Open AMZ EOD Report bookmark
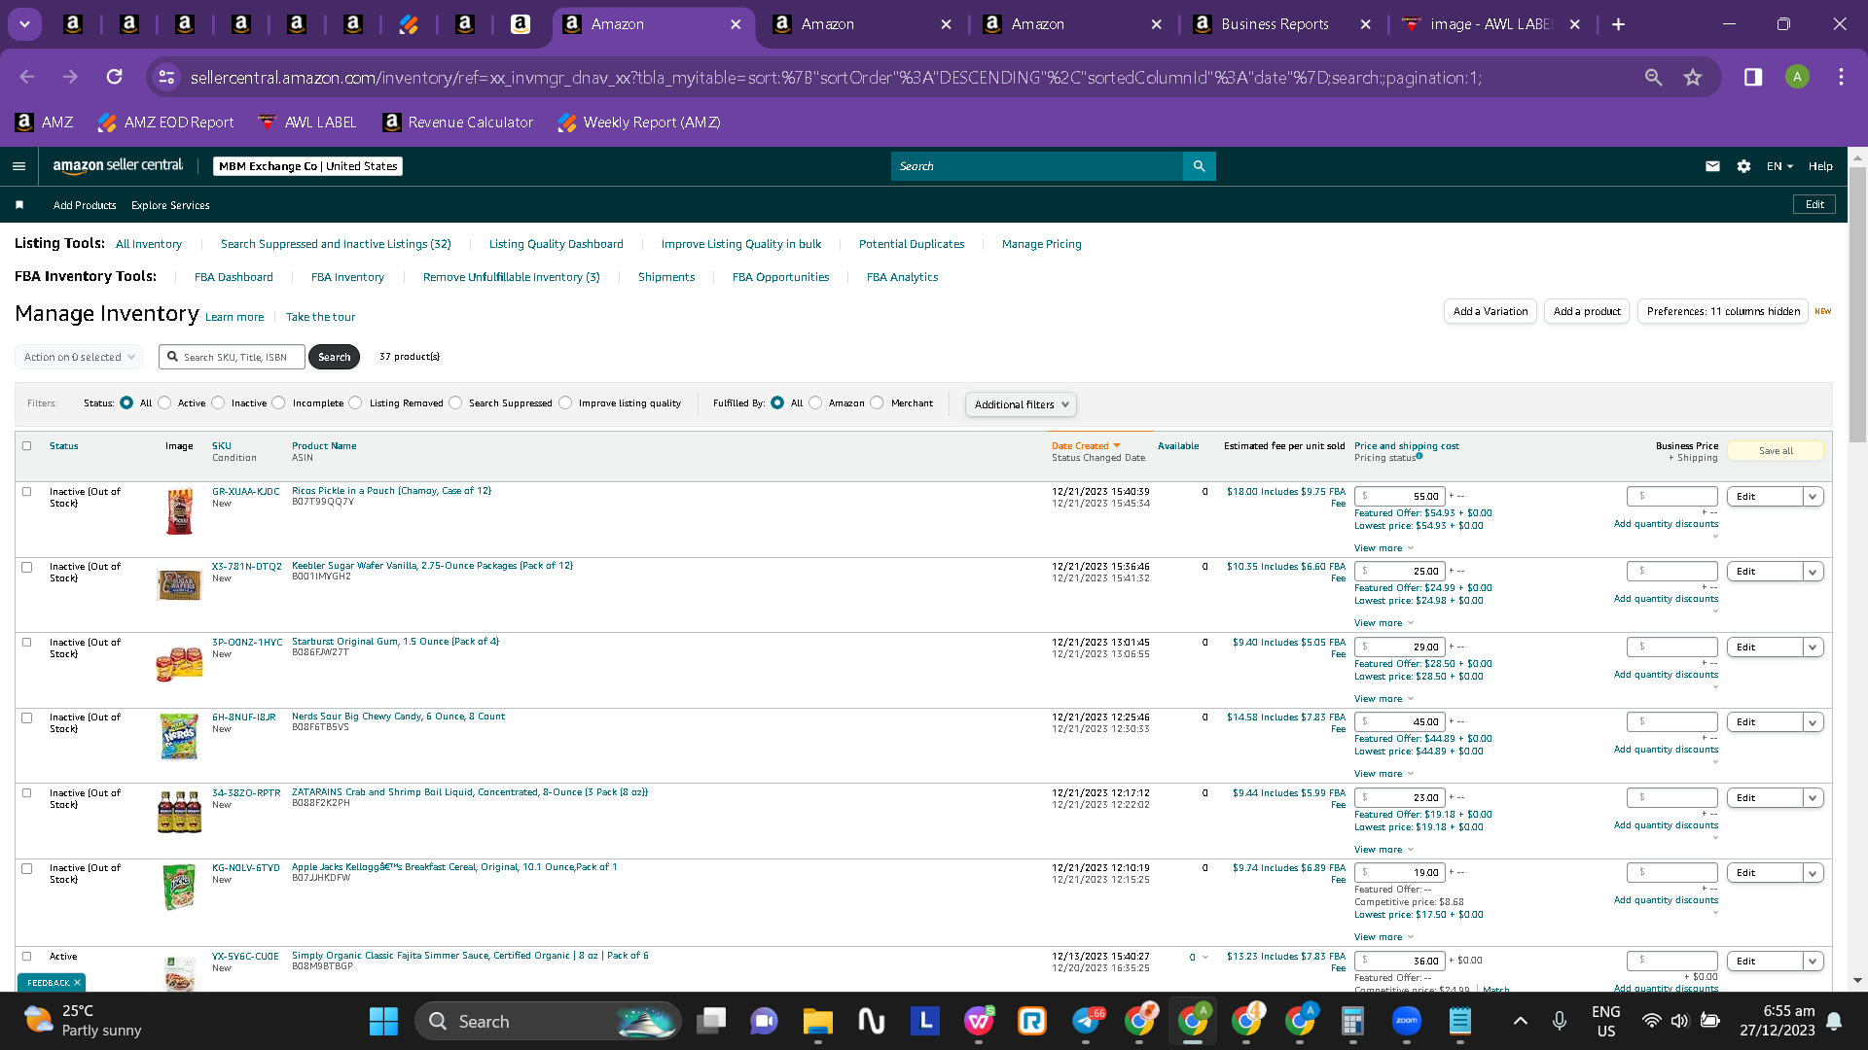The image size is (1868, 1050). point(166,122)
